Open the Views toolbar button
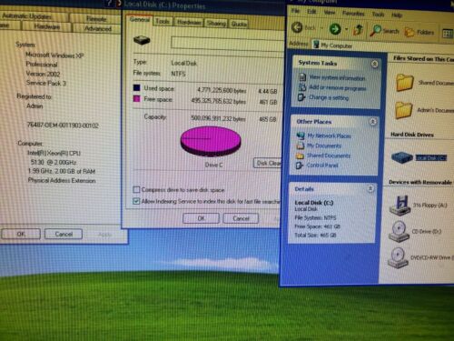454x341 pixels. pyautogui.click(x=448, y=34)
